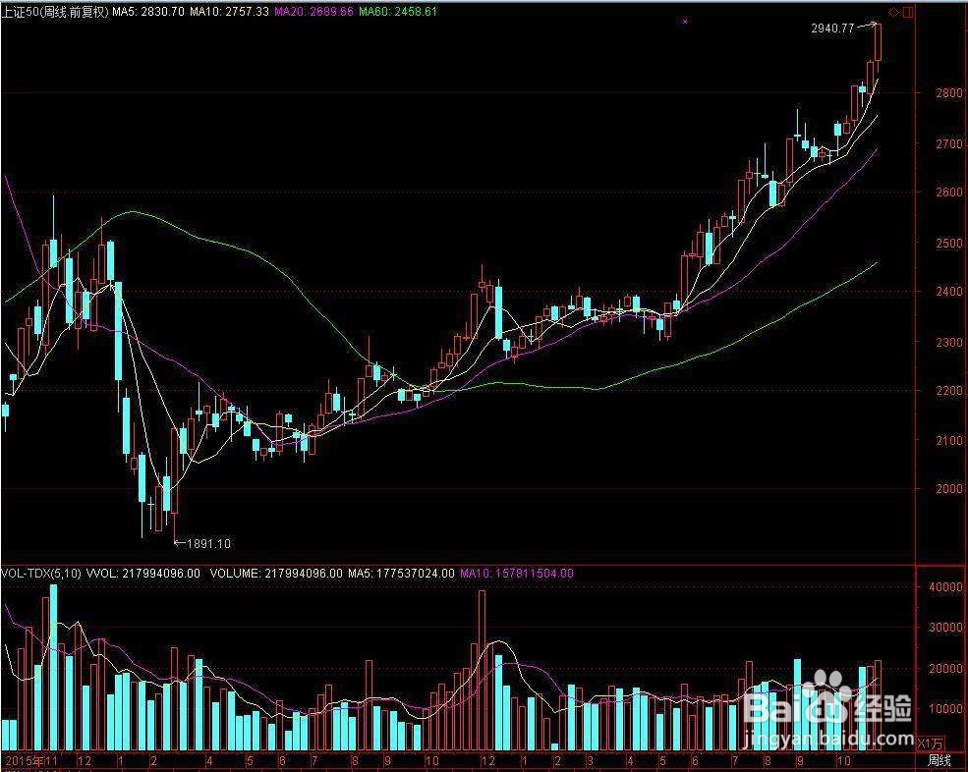The width and height of the screenshot is (968, 772).
Task: Click the 20000 volume axis label
Action: (945, 668)
